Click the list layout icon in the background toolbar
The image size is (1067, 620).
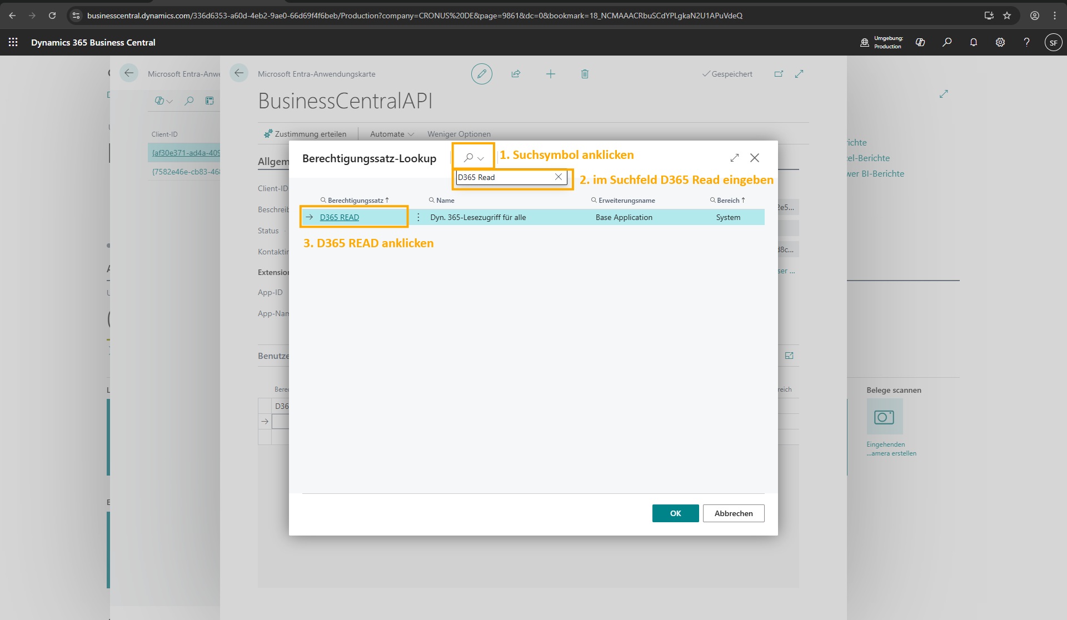210,101
